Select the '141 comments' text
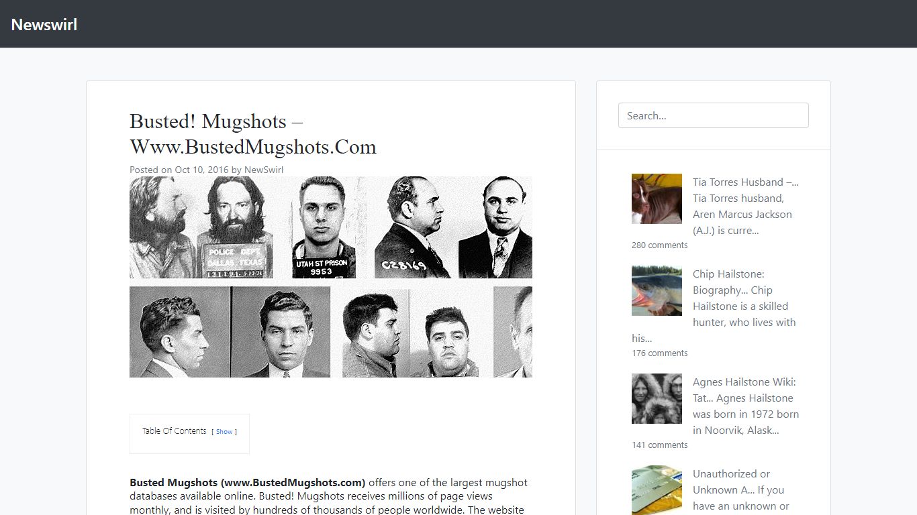 point(659,445)
